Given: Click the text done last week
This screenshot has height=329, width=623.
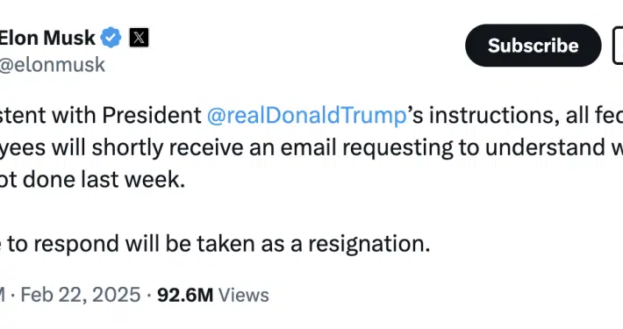Looking at the screenshot, I should pyautogui.click(x=104, y=180).
